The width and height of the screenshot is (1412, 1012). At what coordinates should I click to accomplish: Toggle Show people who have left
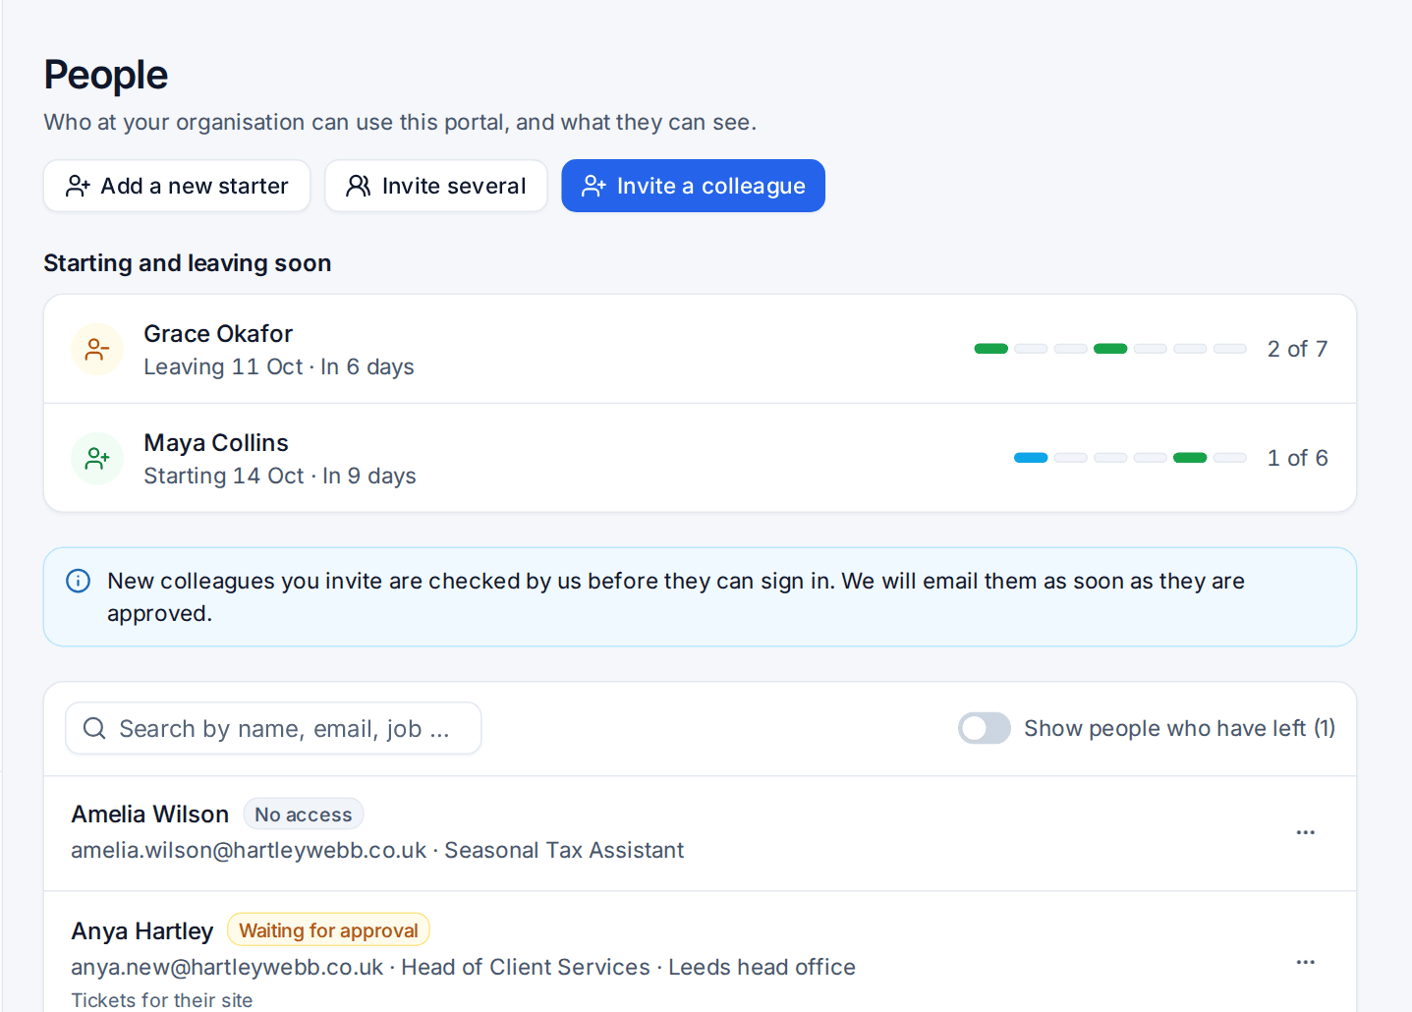[x=984, y=728]
